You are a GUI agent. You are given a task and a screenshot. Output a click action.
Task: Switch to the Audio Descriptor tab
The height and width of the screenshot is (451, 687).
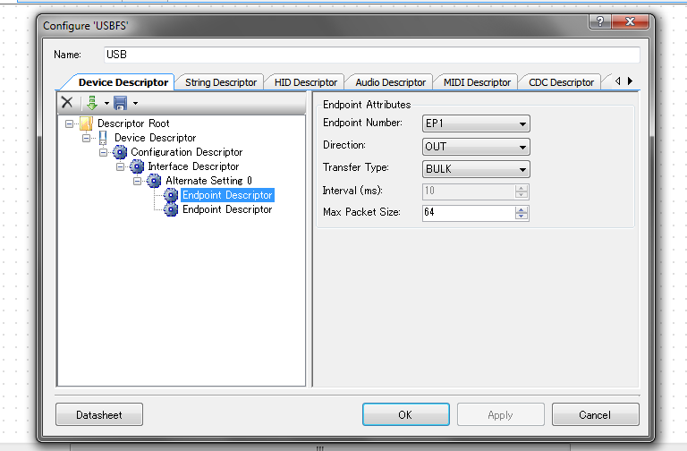[390, 82]
